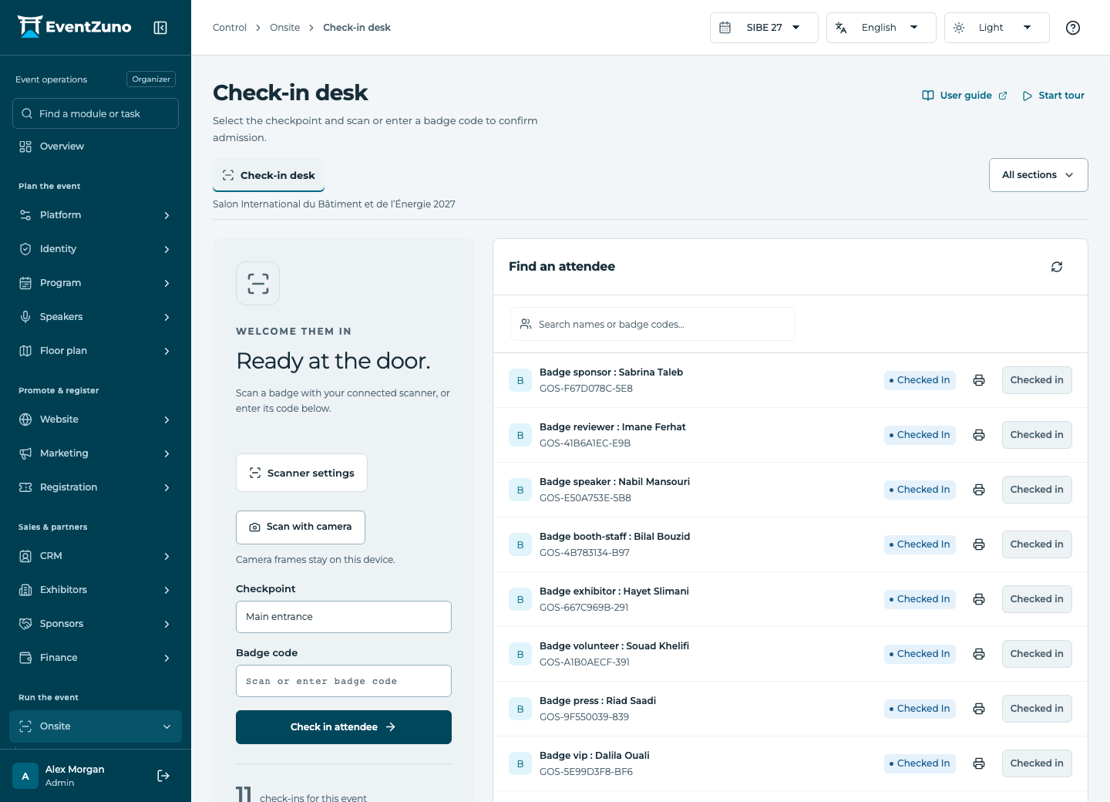Open Scanner settings
The height and width of the screenshot is (802, 1110).
click(x=301, y=473)
